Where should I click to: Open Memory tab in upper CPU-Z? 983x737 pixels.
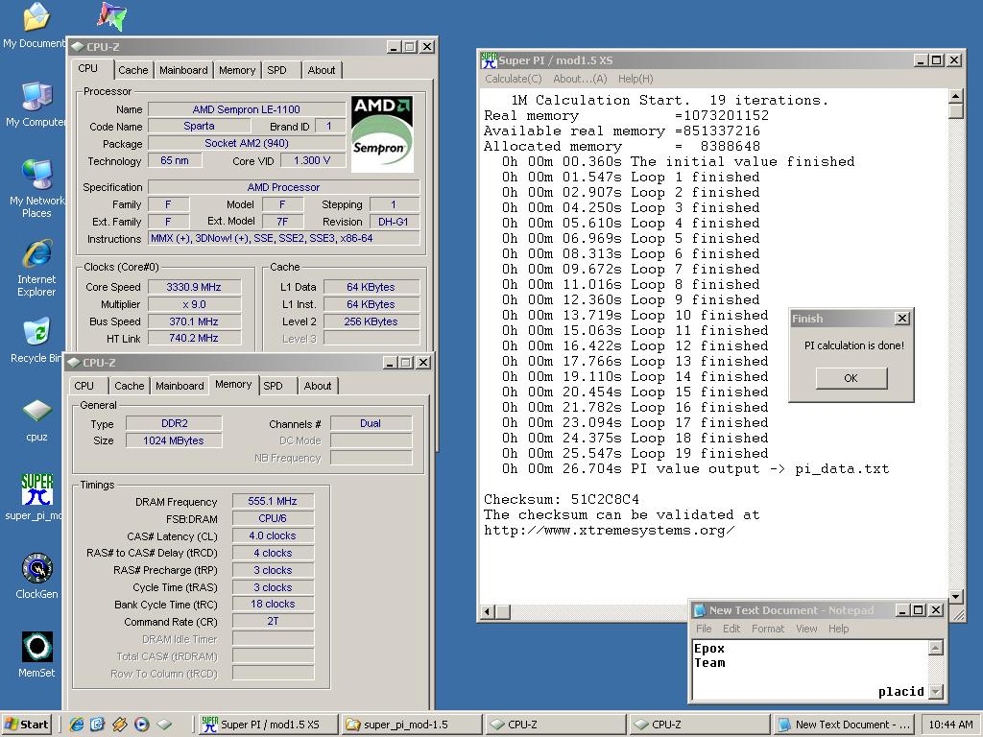(237, 70)
